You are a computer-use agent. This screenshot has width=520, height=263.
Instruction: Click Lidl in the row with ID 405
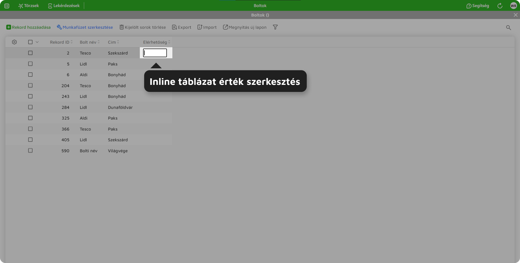pyautogui.click(x=83, y=140)
